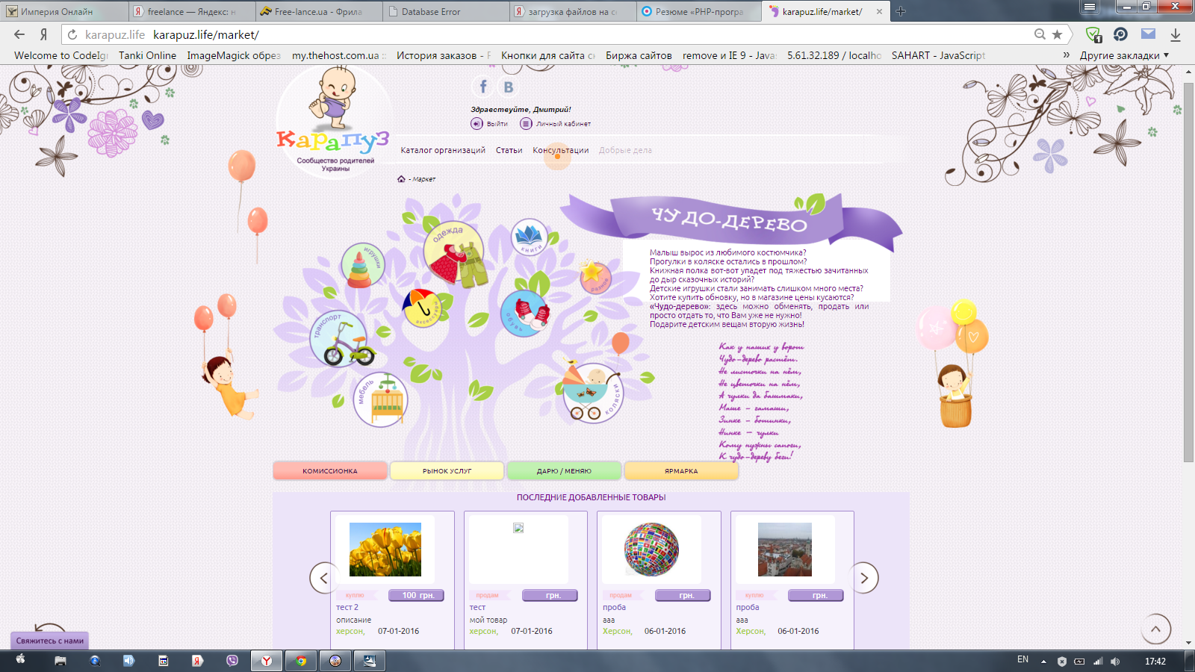Click the home icon in breadcrumb
The width and height of the screenshot is (1195, 672).
(x=401, y=178)
